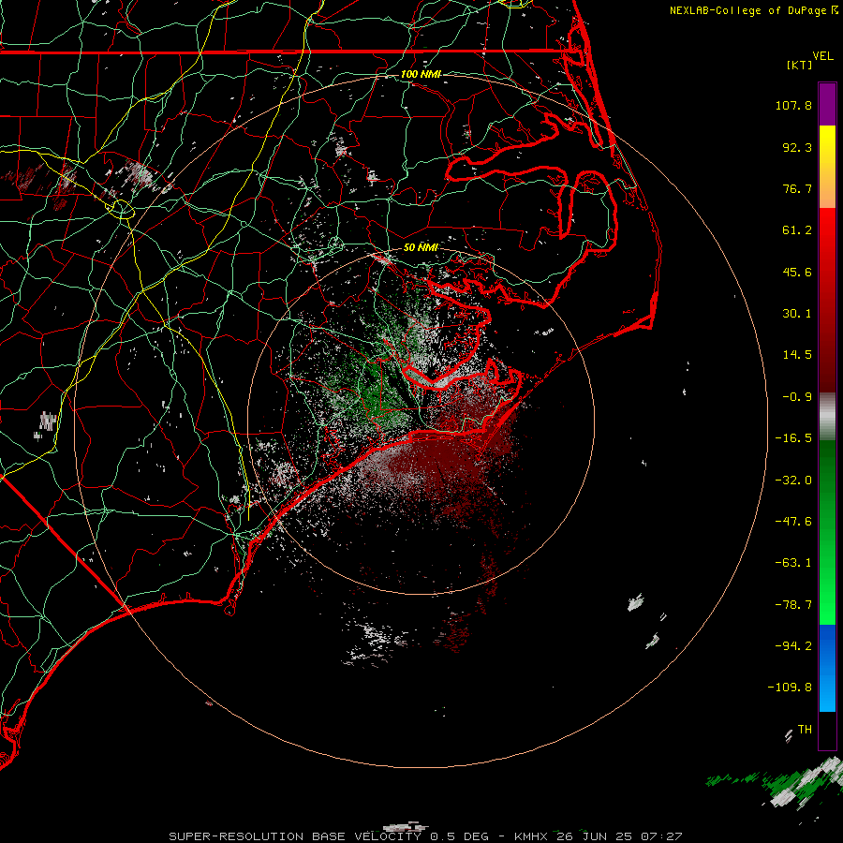Click the Super-Resolution Base Velocity caption
The height and width of the screenshot is (843, 843).
tap(425, 836)
